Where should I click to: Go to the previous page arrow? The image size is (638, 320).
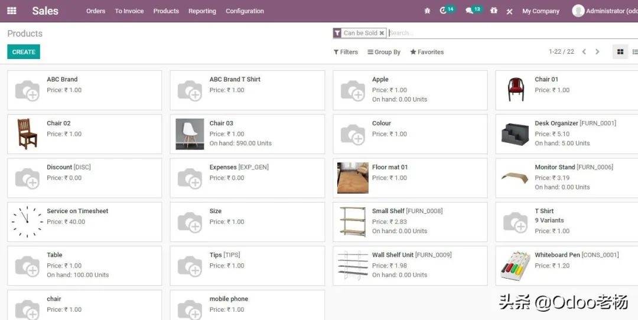pos(584,52)
